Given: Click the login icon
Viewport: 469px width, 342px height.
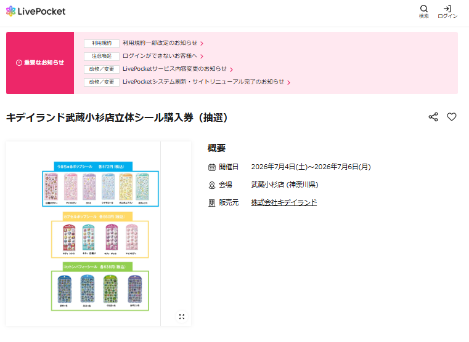Looking at the screenshot, I should pos(447,12).
